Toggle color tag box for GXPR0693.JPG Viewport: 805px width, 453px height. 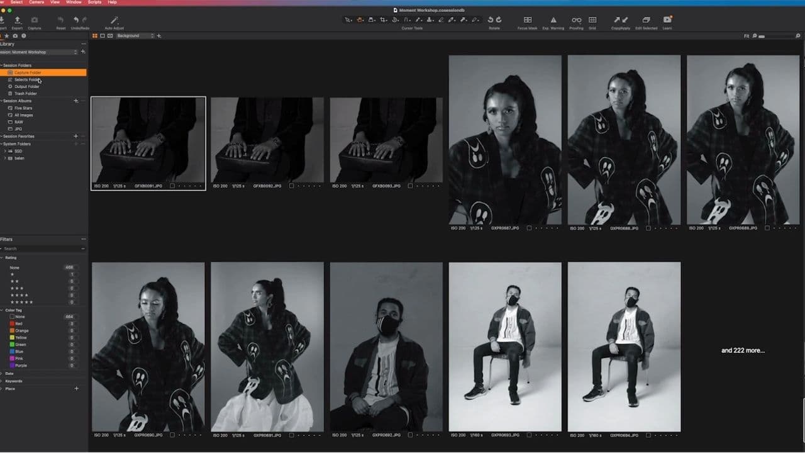click(x=530, y=435)
